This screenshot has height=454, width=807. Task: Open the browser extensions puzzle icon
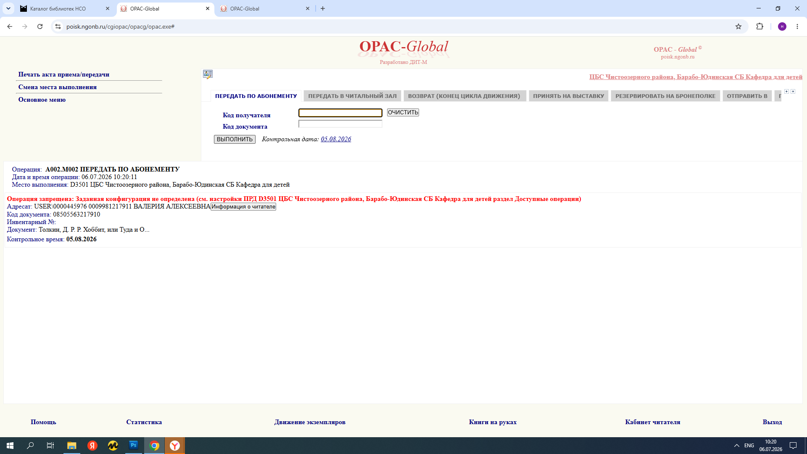click(760, 26)
